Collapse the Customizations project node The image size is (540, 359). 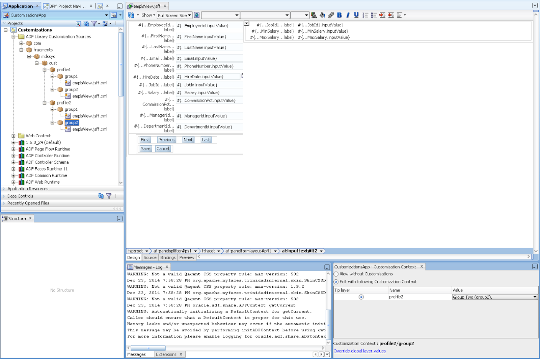click(x=6, y=30)
